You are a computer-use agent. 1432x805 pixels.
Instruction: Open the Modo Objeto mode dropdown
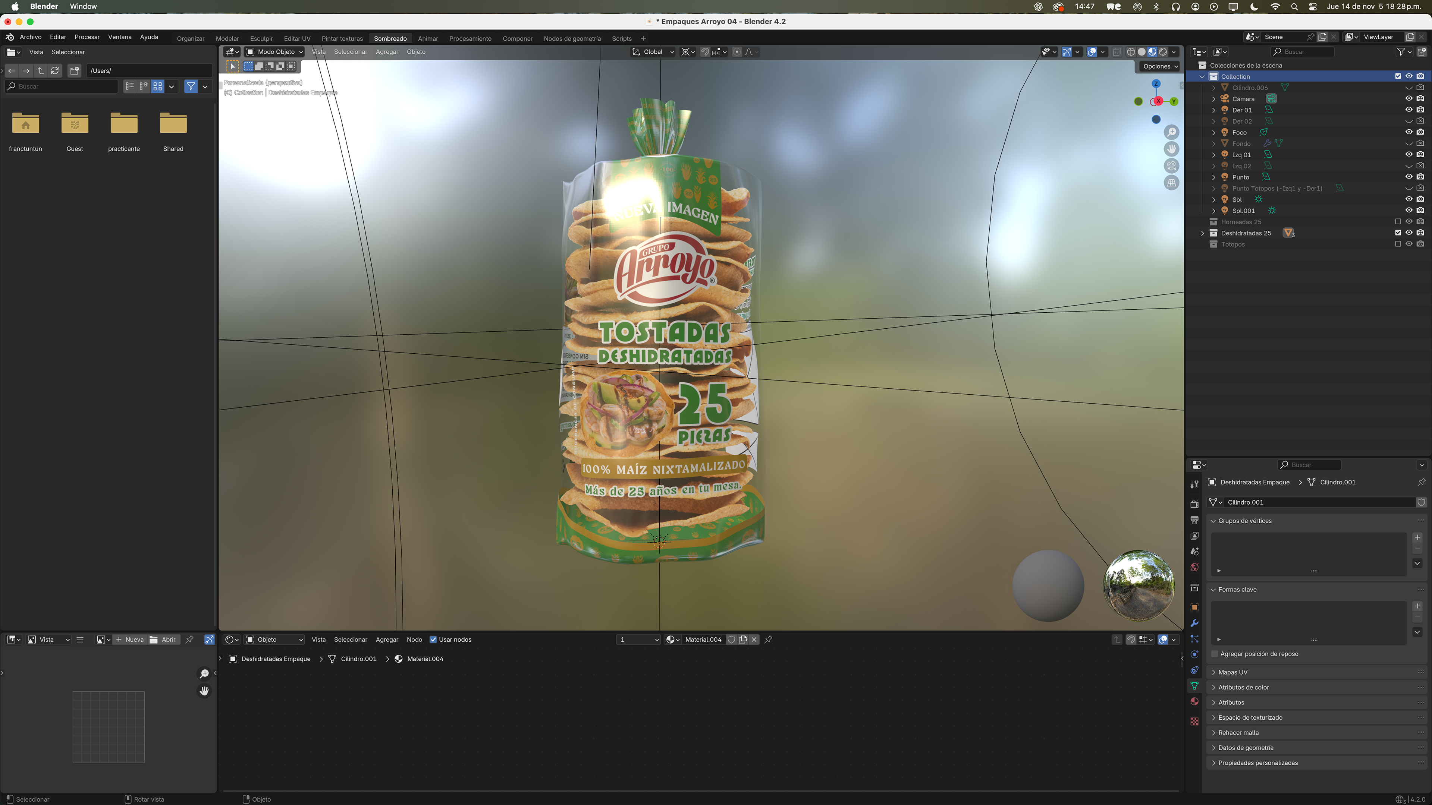click(x=274, y=52)
